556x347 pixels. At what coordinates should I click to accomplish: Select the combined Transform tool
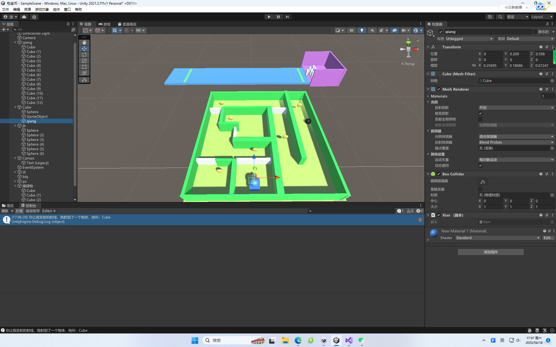pos(84,73)
